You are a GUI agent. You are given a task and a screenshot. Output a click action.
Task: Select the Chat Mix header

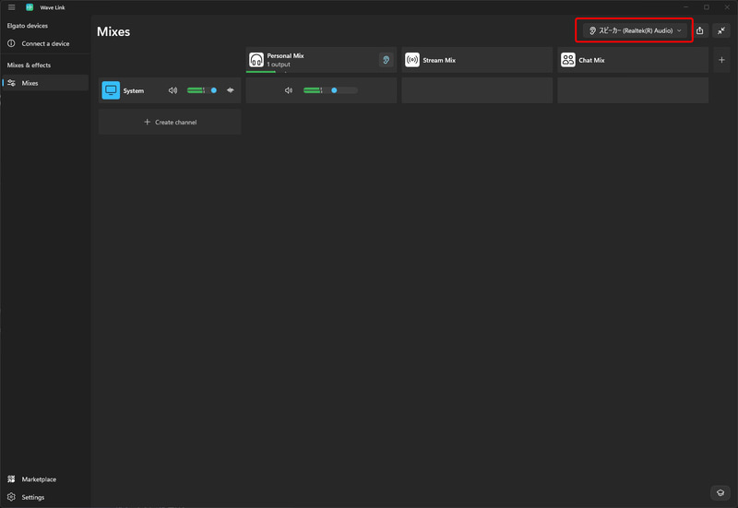(633, 60)
